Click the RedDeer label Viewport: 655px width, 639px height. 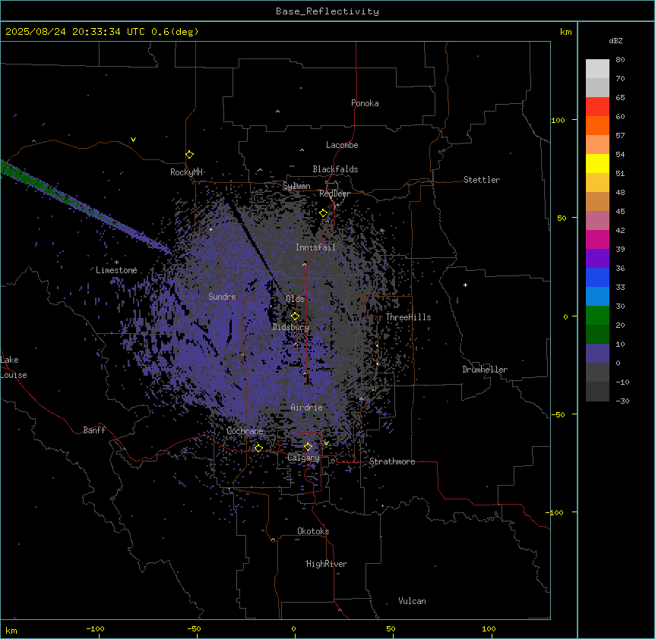tap(334, 194)
